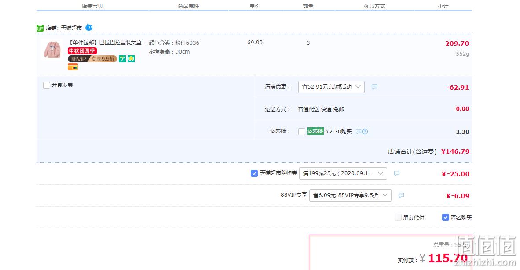
Task: Uncheck the 天猫超市购物券 checkbox
Action: click(x=254, y=173)
